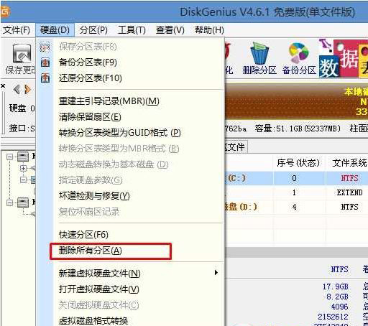Screen dimensions: 368x326
Task: Select 坏道检测与修复(Y) menu entry
Action: 94,196
